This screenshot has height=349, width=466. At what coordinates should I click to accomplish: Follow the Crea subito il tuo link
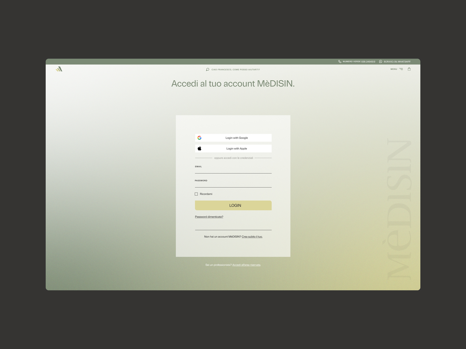point(252,237)
